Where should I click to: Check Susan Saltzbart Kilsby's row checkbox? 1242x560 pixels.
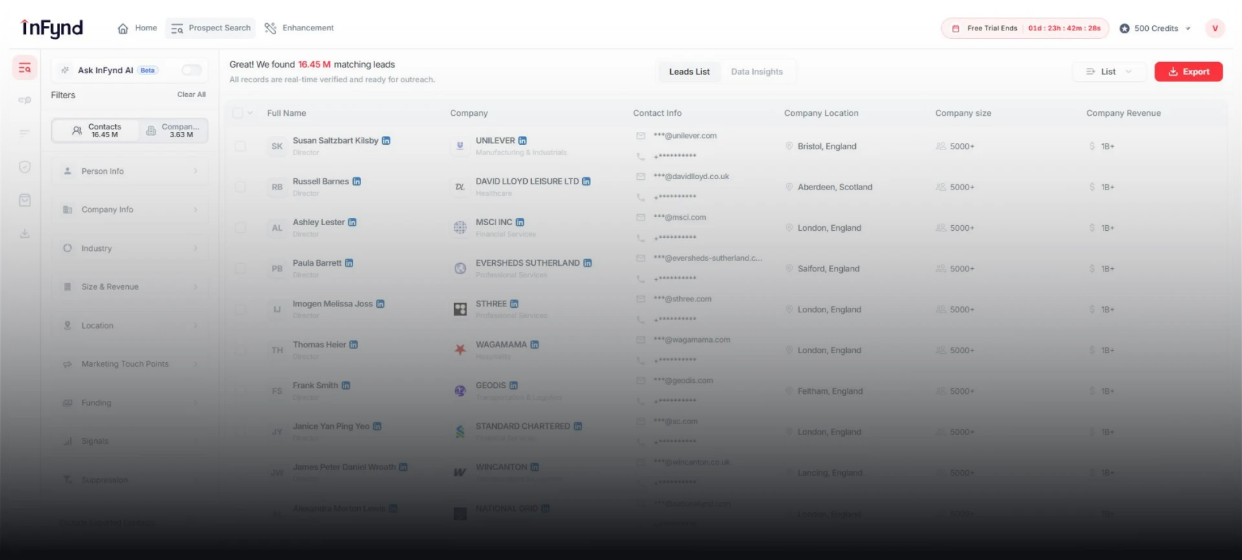coord(240,146)
